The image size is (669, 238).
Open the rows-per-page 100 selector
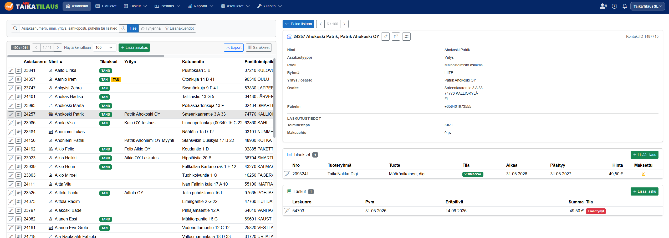tap(104, 47)
